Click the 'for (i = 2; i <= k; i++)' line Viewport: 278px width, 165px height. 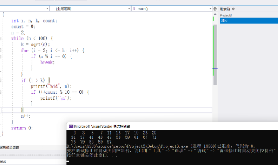tap(53, 51)
